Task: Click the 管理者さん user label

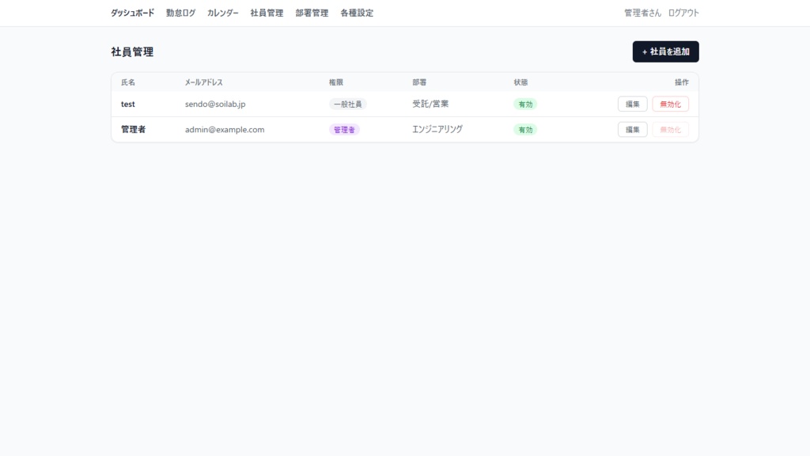Action: coord(642,13)
